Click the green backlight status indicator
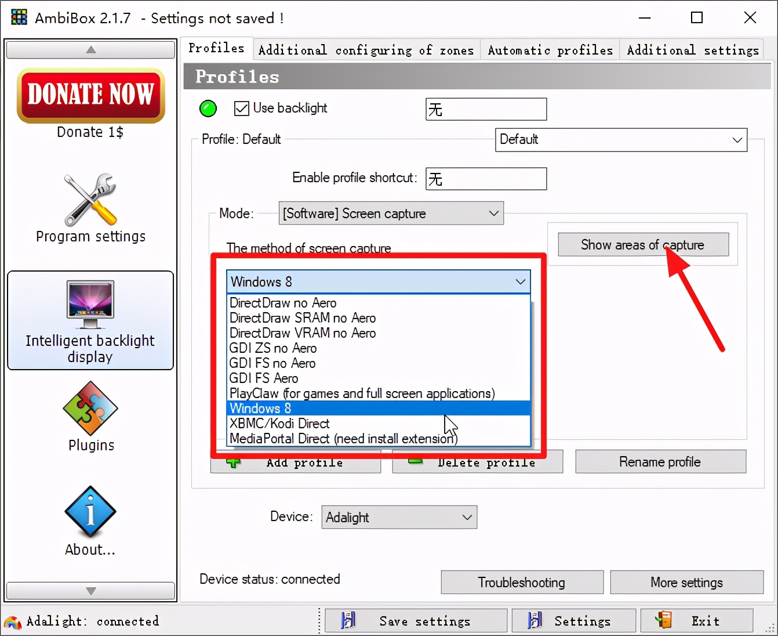Image resolution: width=778 pixels, height=636 pixels. [208, 109]
